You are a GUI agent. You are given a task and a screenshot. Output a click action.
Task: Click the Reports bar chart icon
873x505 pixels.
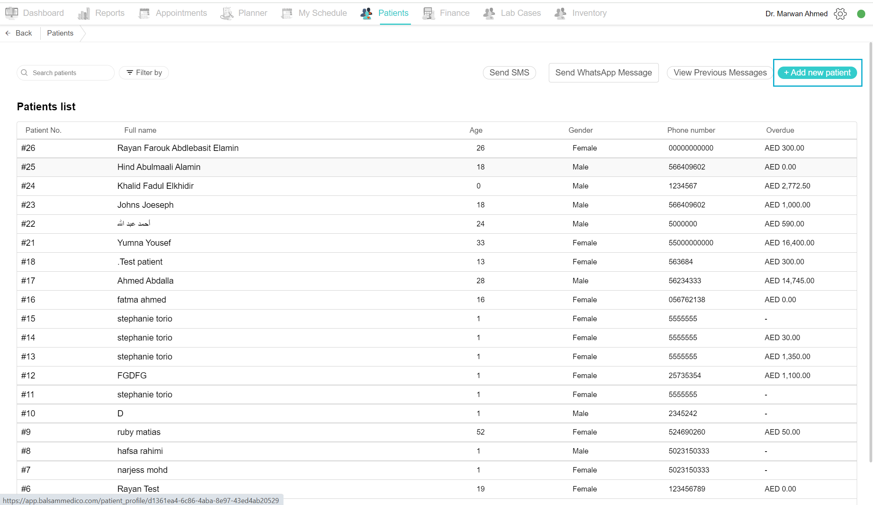[x=84, y=14]
